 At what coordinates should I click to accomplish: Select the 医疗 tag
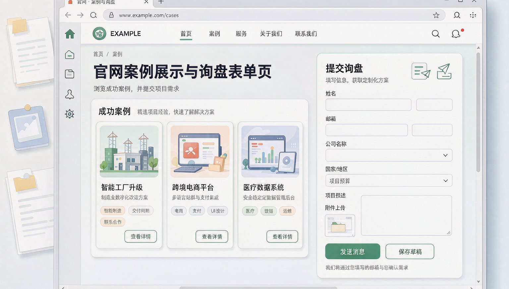coord(250,211)
